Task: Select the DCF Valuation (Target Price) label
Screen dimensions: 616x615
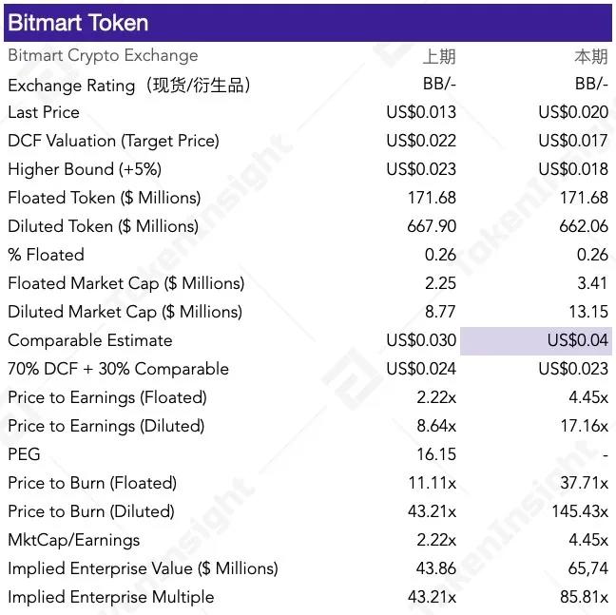Action: click(113, 141)
